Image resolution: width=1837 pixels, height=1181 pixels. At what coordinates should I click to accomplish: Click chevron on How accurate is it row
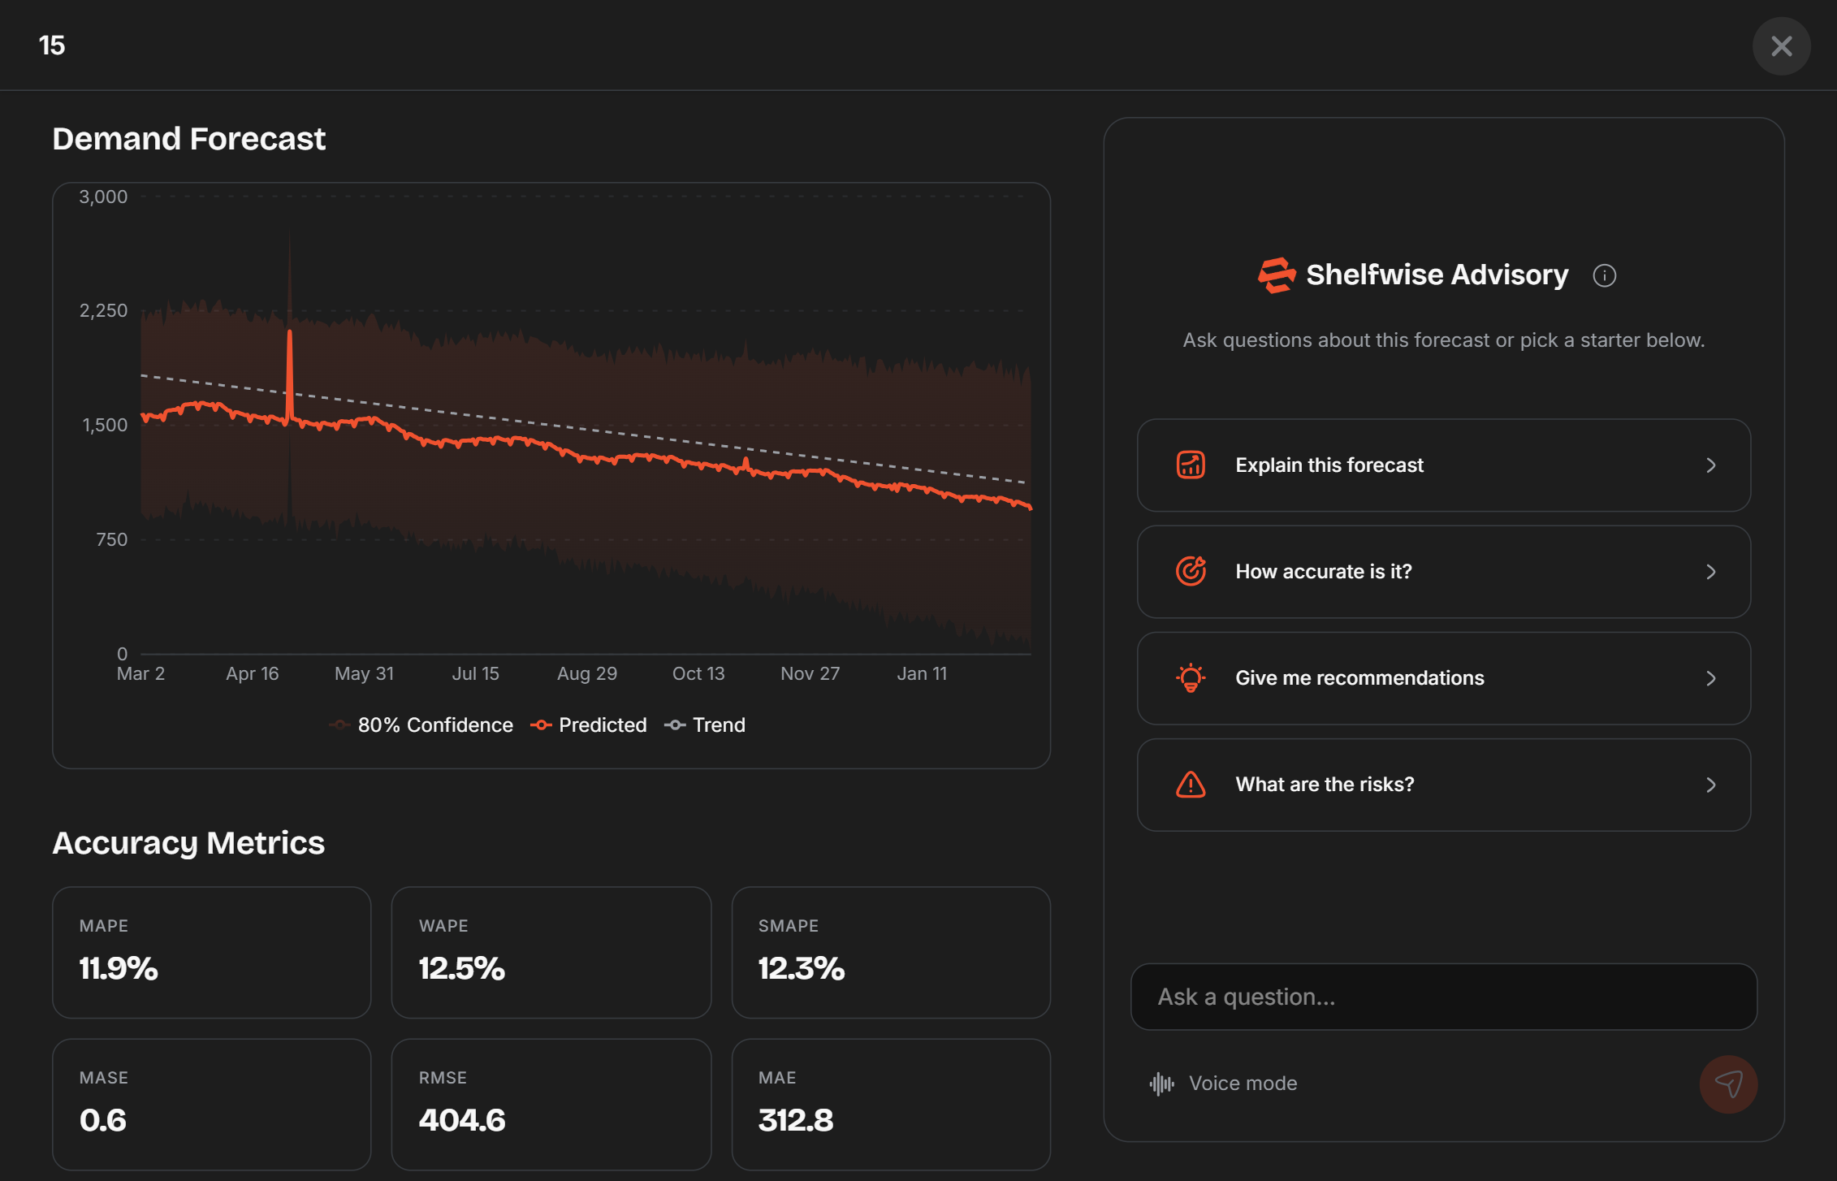click(x=1710, y=571)
